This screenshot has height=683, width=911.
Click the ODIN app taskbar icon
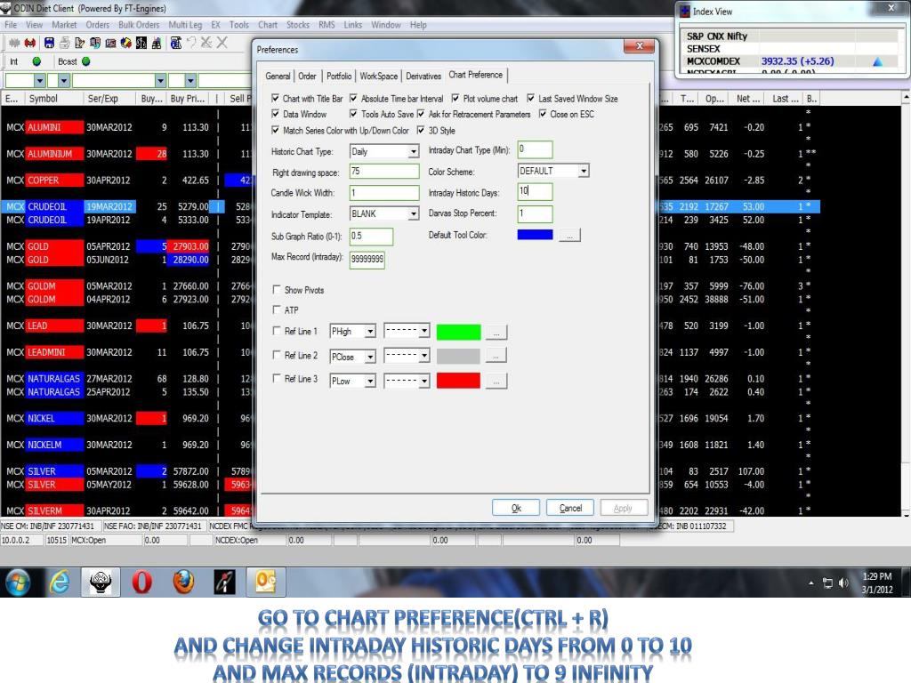[x=101, y=582]
